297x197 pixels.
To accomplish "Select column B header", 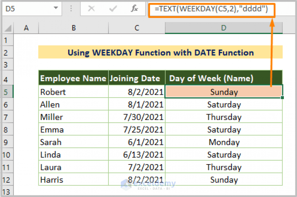I will point(74,28).
